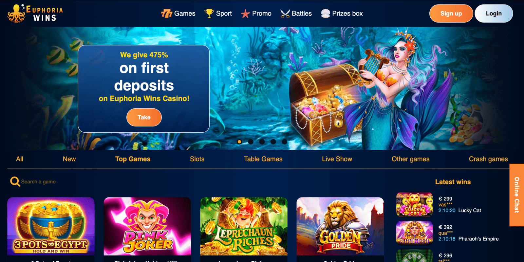Jump to the last banner slide dot

coord(284,142)
